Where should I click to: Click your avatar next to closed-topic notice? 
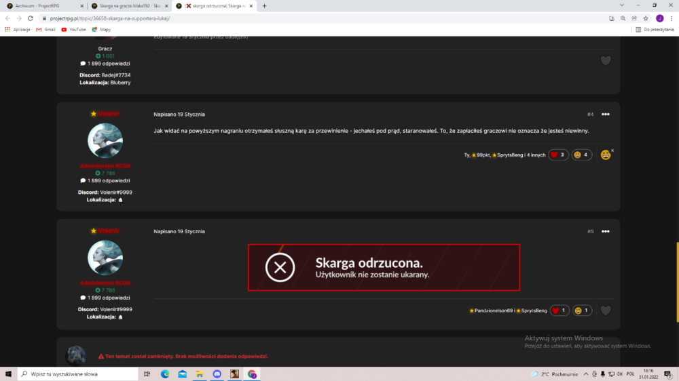click(76, 355)
